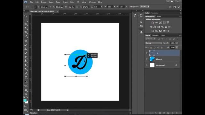The width and height of the screenshot is (205, 115).
Task: Toggle Quick Mask mode
Action: [x=26, y=106]
